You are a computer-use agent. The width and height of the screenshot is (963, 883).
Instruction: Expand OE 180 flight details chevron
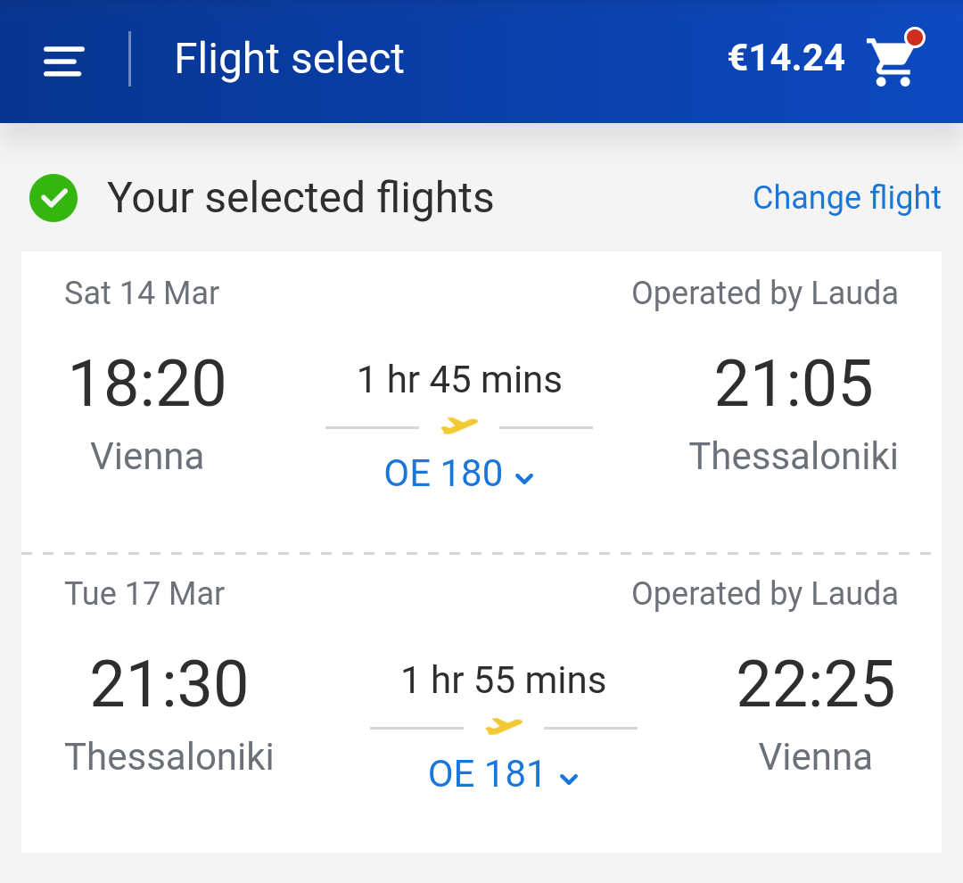click(x=524, y=478)
